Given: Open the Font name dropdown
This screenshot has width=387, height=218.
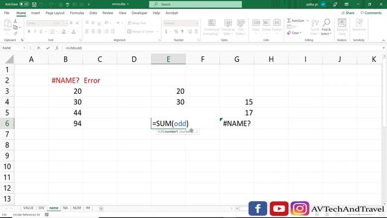Looking at the screenshot, I should pos(54,23).
